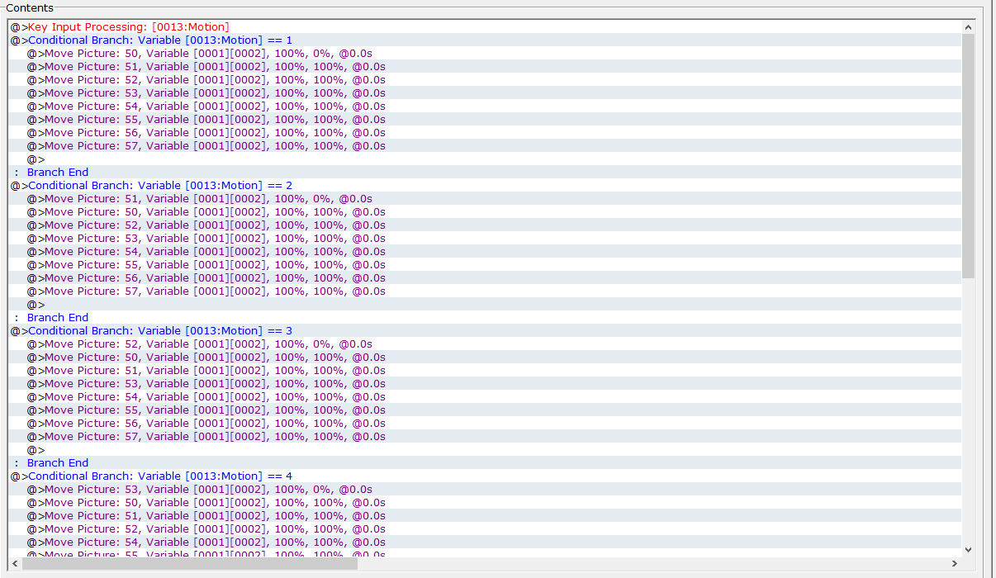This screenshot has width=996, height=578.
Task: Select Move Picture 52 row with 0% opacity
Action: [x=486, y=344]
